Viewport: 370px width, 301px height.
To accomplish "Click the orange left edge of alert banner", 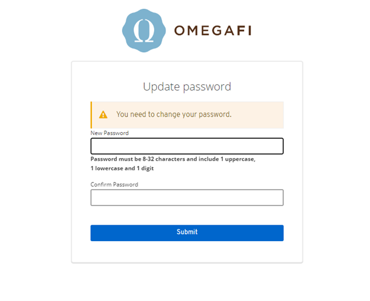I will tap(91, 115).
